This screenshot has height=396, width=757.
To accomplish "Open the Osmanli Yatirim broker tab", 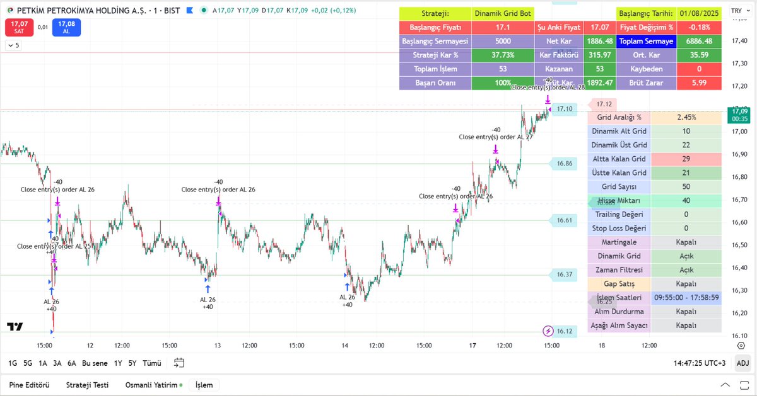I will [x=154, y=385].
